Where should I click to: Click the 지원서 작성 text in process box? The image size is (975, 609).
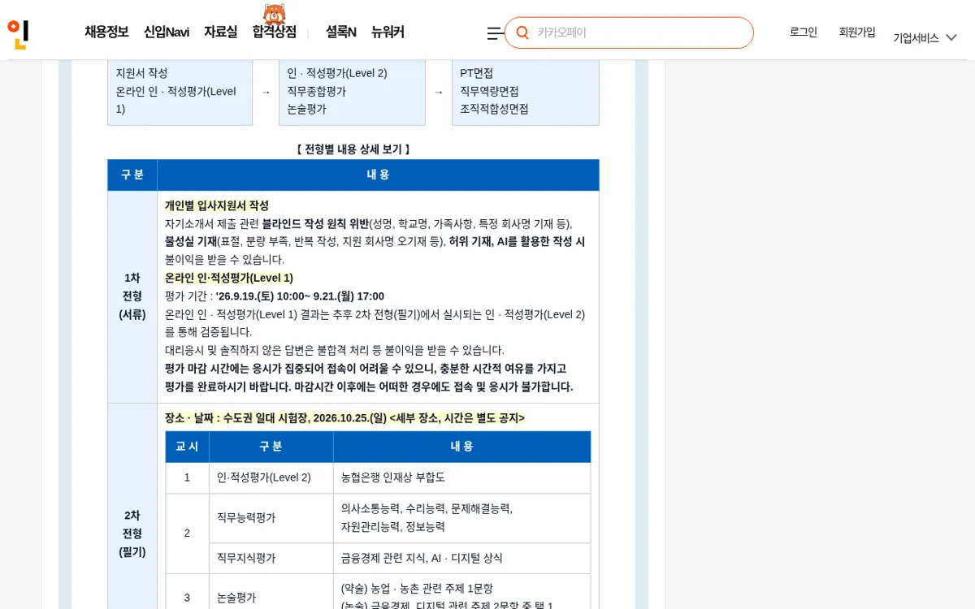(x=141, y=73)
